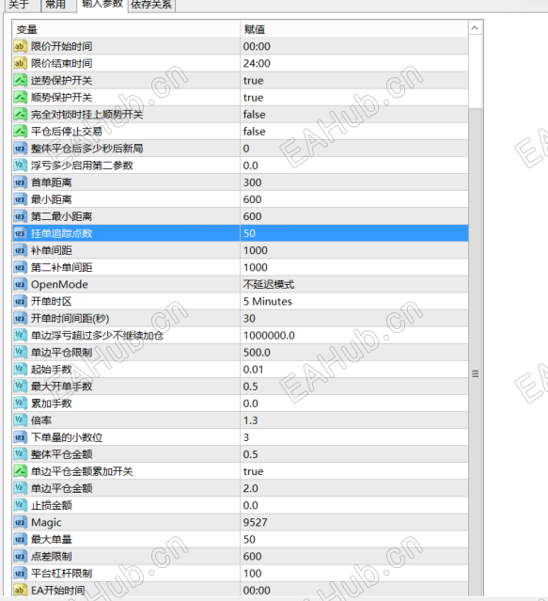Click the integer icon beside 补单间距
This screenshot has width=548, height=601.
20,250
